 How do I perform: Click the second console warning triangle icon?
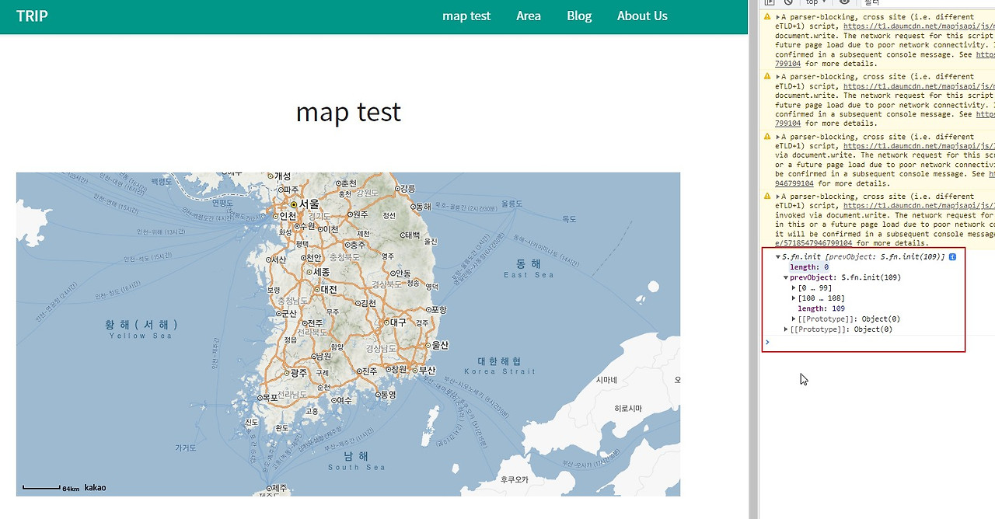(x=767, y=77)
